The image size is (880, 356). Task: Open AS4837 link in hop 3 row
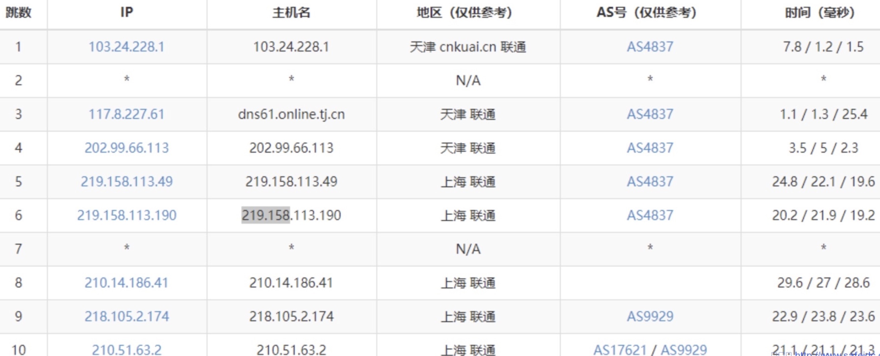point(650,114)
